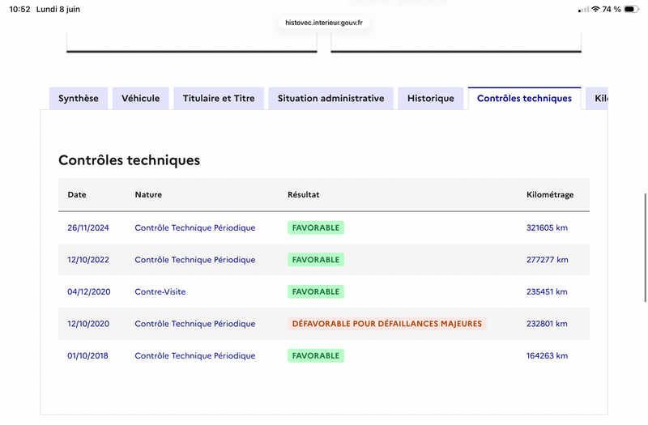Click the 321605 km mileage value

547,227
